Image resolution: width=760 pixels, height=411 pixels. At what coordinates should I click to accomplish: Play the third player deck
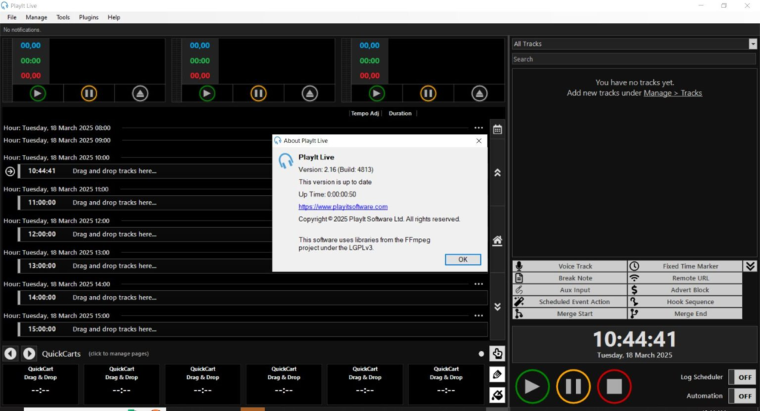376,93
